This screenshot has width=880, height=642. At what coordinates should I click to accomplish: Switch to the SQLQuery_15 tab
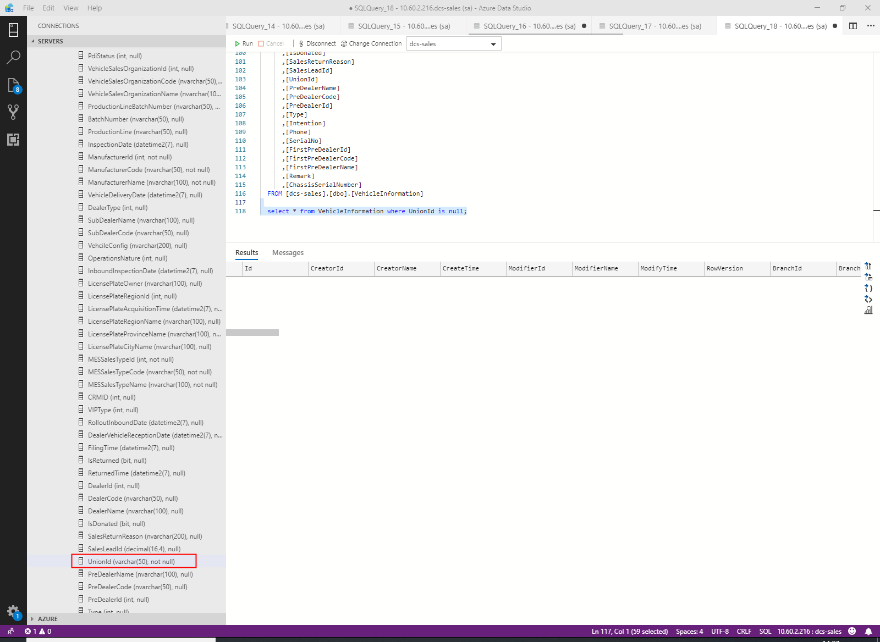click(x=404, y=26)
